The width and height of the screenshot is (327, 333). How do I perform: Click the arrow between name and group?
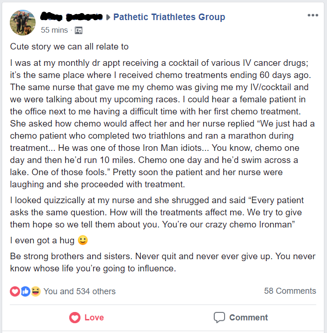coord(108,18)
